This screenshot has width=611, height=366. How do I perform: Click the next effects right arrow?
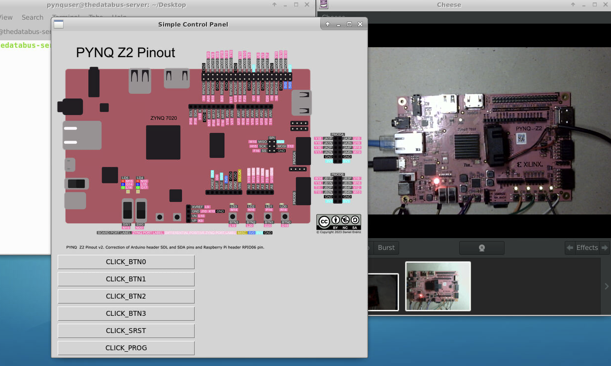[605, 247]
